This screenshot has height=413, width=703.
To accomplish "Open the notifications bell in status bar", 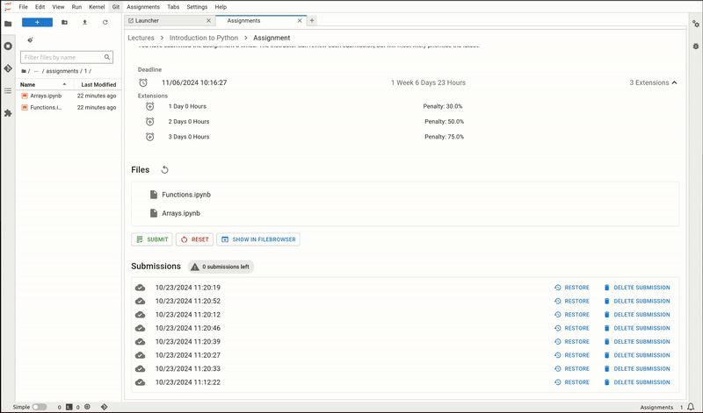I will 691,407.
